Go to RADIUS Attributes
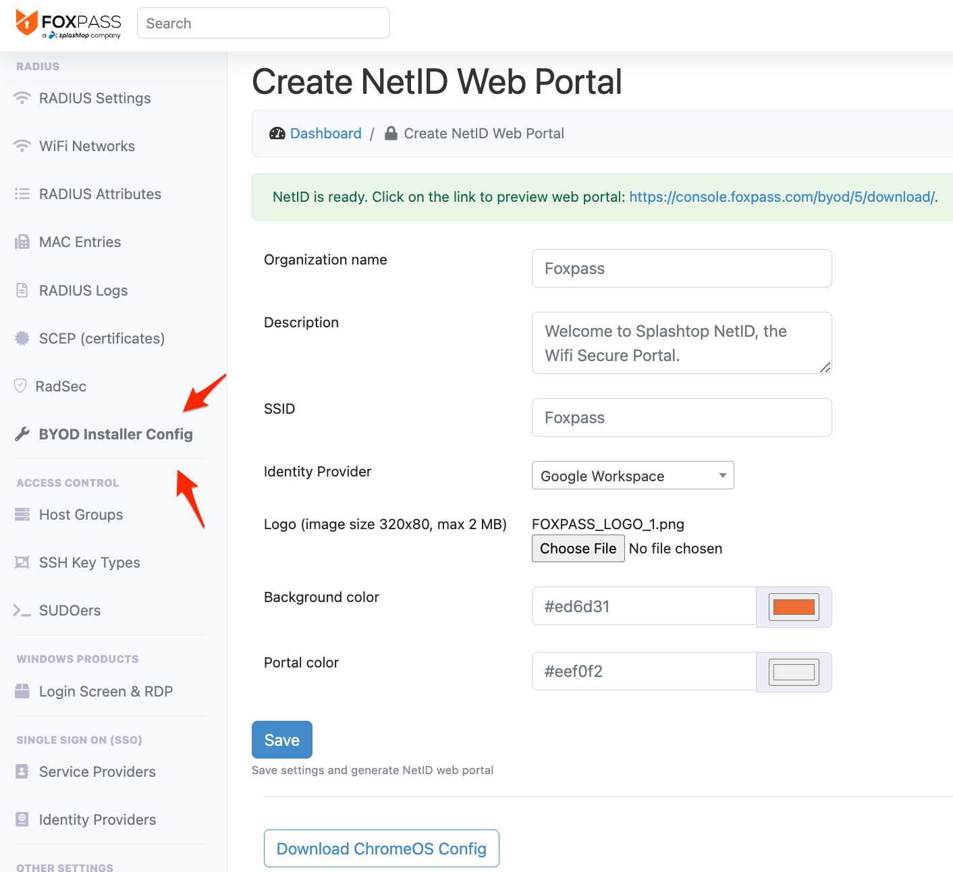953x872 pixels. 100,194
